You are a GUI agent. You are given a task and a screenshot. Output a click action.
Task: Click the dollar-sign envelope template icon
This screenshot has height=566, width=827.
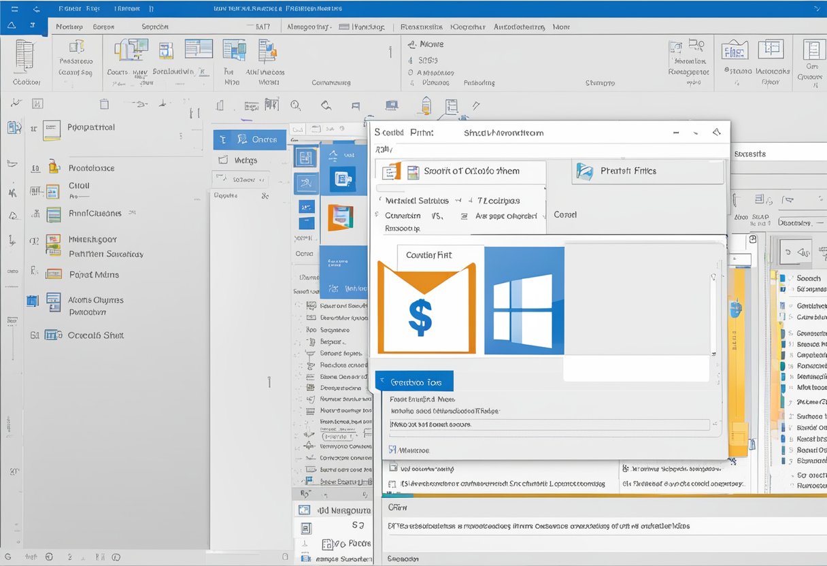coord(425,310)
